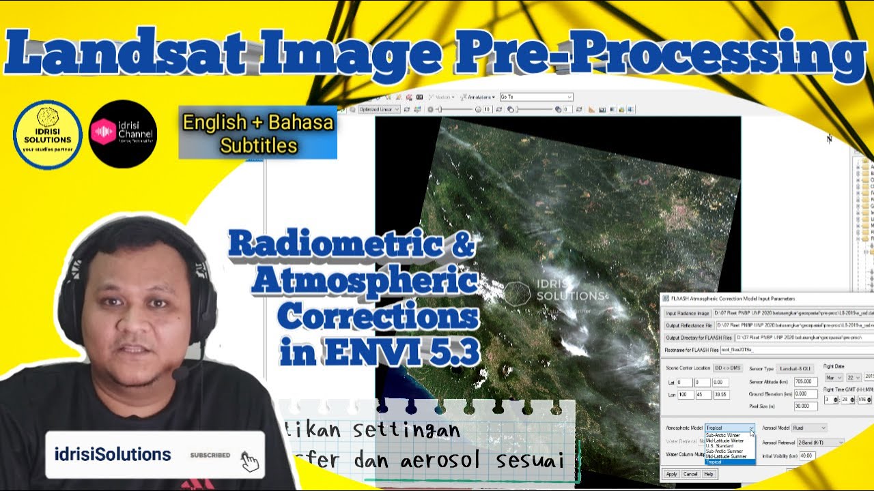Toggle the DD <-> DMS coordinate button
The height and width of the screenshot is (491, 874).
[x=727, y=368]
